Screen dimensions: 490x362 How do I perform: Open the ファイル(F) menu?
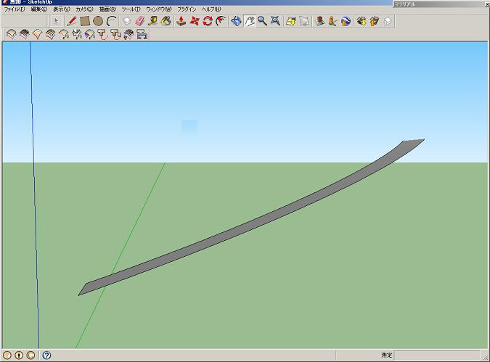(x=14, y=9)
